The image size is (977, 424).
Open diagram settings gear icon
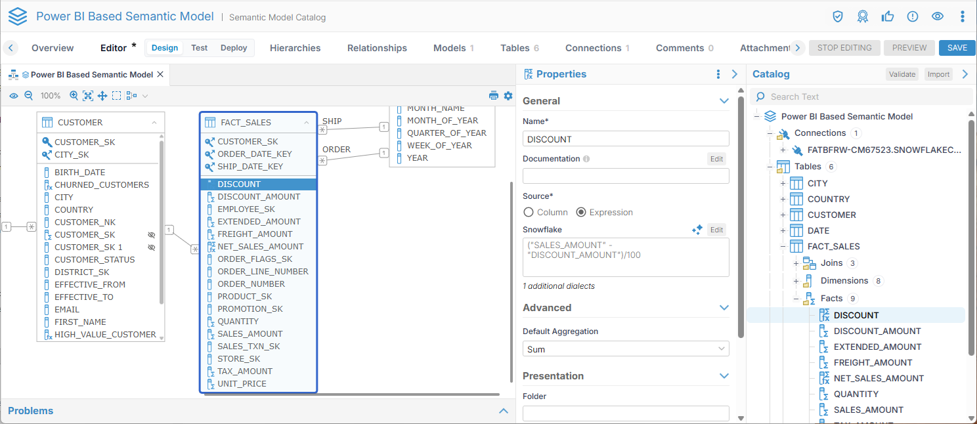click(508, 96)
